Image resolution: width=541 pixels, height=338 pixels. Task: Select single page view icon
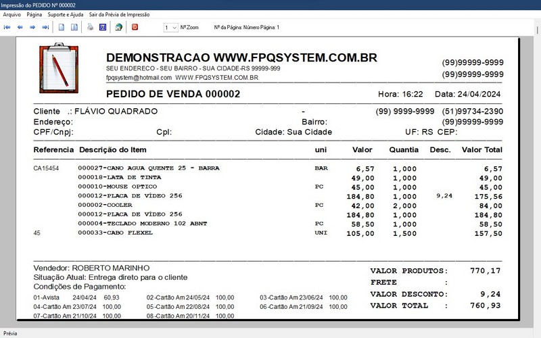click(x=62, y=28)
